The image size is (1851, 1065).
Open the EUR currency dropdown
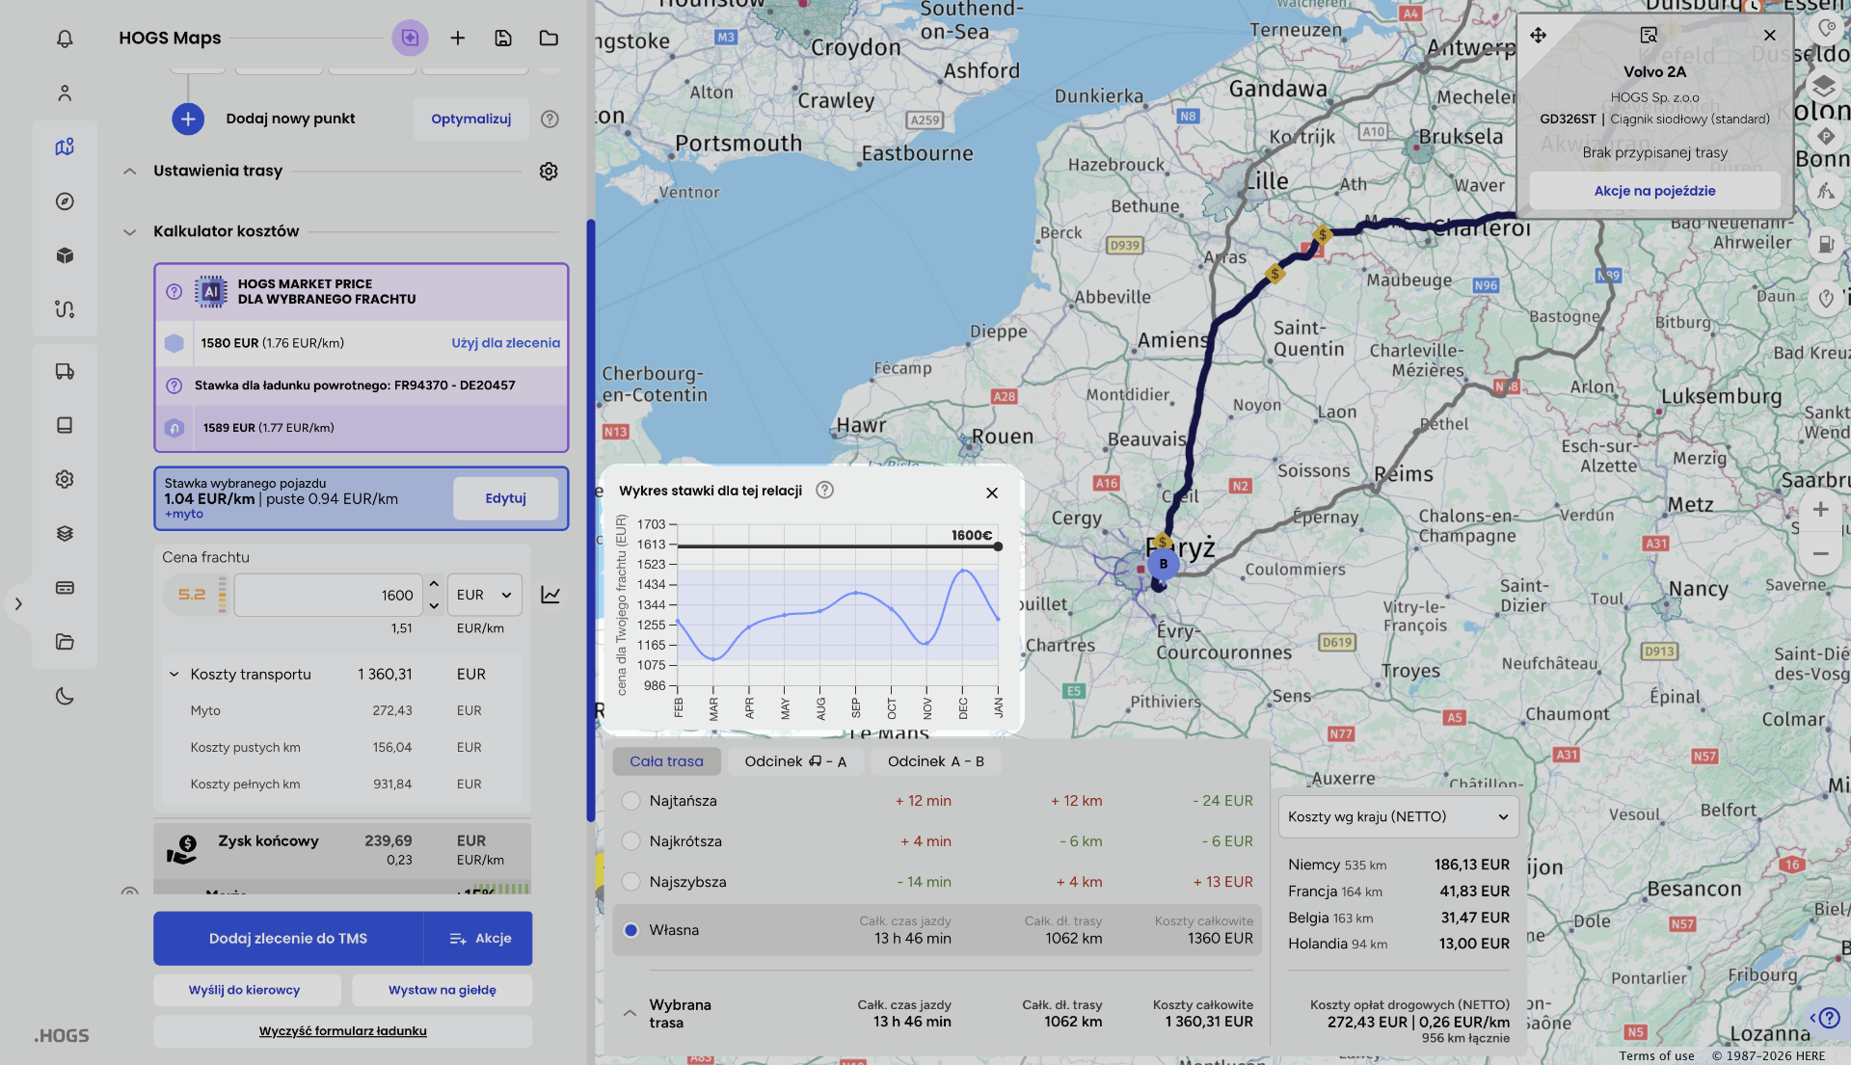pos(484,595)
